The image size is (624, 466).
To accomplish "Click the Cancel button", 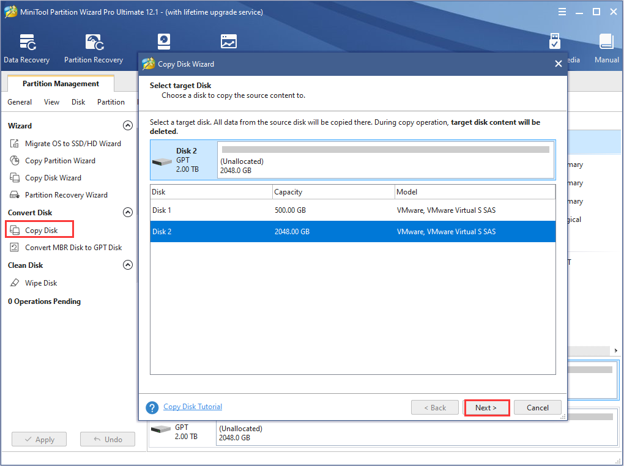I will click(538, 407).
